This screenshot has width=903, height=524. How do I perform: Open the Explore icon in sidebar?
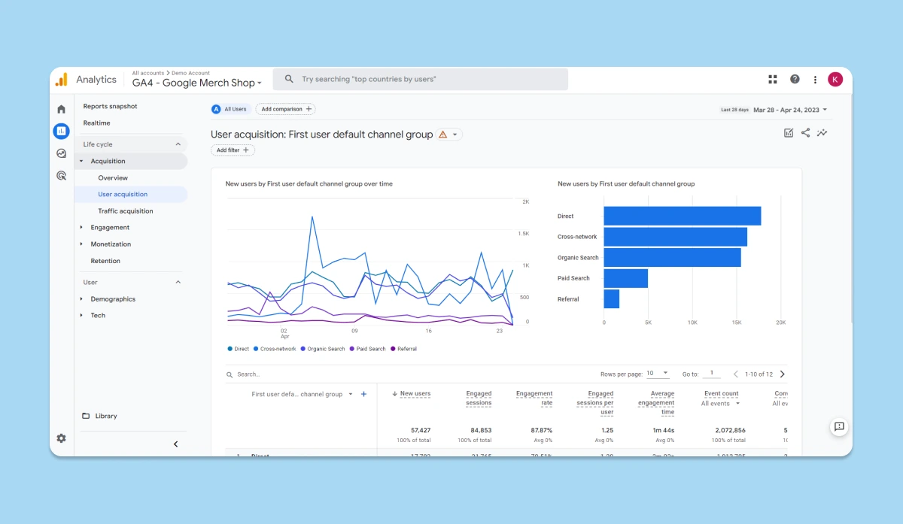pos(62,153)
